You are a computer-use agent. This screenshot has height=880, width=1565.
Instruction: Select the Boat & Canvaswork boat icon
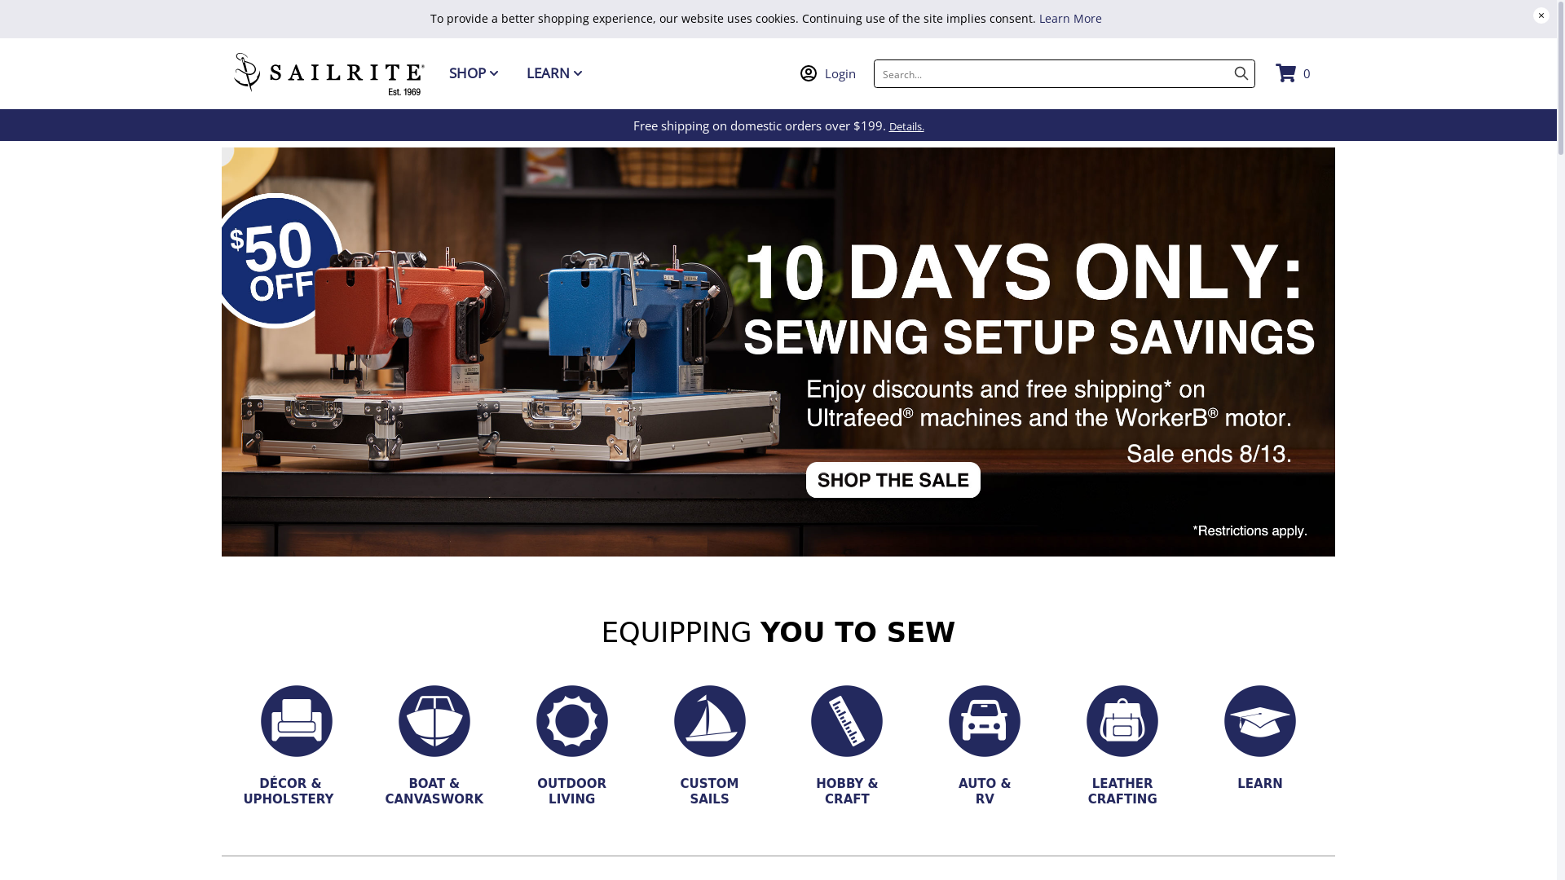click(x=434, y=721)
